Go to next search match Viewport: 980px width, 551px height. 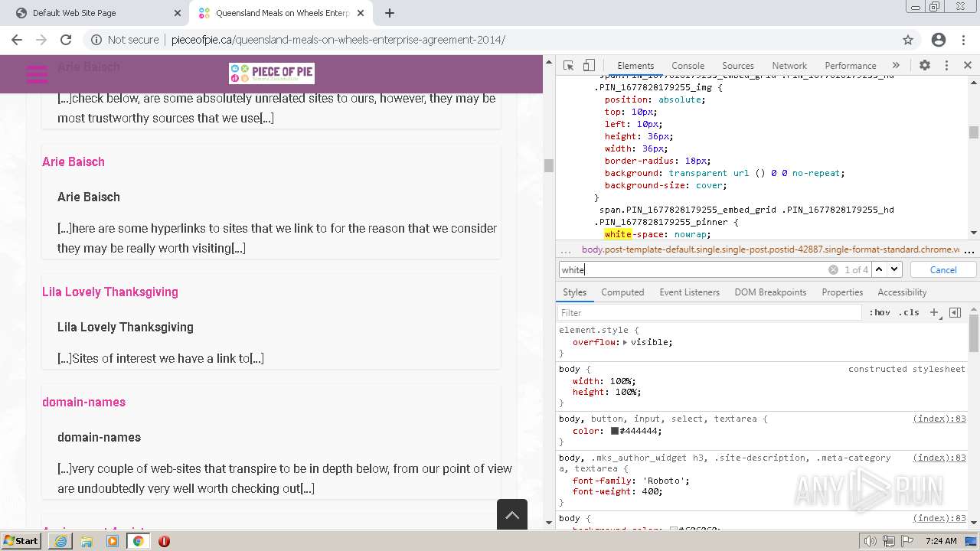click(x=894, y=269)
